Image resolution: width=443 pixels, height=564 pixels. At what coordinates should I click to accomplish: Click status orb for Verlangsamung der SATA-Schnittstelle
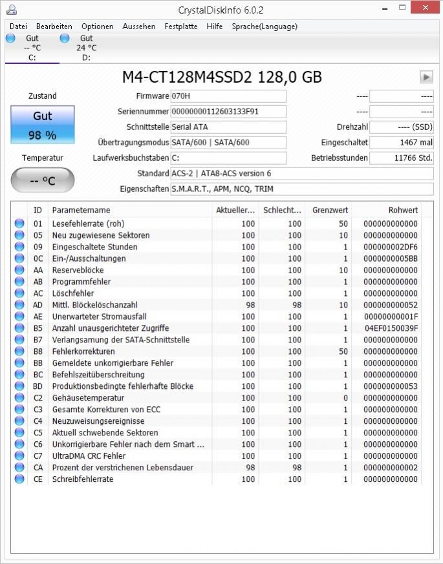(19, 340)
